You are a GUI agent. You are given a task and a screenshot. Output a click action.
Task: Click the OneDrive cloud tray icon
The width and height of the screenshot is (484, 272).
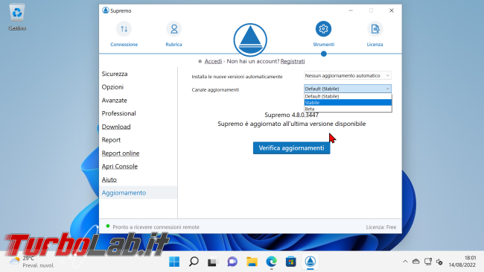[x=416, y=262]
